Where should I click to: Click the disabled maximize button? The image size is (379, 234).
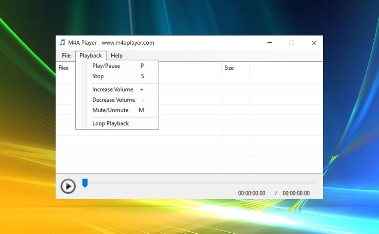point(292,43)
